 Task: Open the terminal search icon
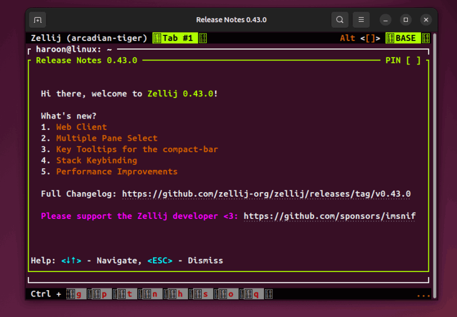pos(339,20)
